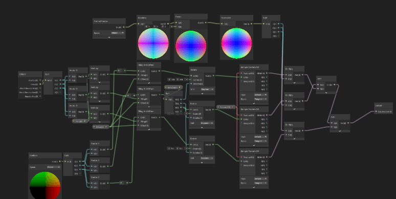The width and height of the screenshot is (396, 199).
Task: Select the Offset(2) property pill
Action: pyautogui.click(x=101, y=127)
